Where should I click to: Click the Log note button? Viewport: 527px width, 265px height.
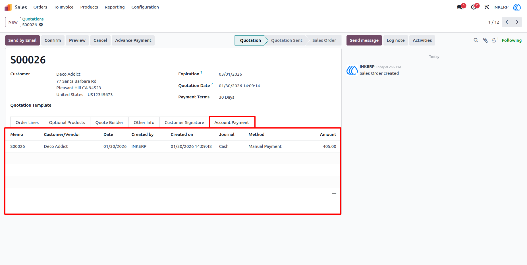click(x=396, y=40)
